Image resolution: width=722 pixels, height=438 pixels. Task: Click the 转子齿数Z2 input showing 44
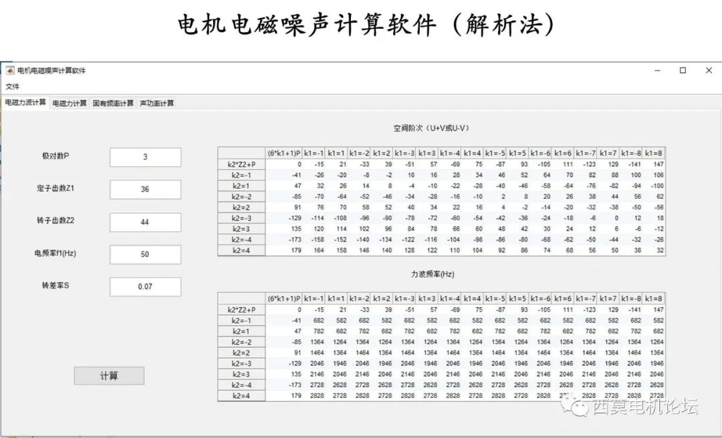point(145,222)
